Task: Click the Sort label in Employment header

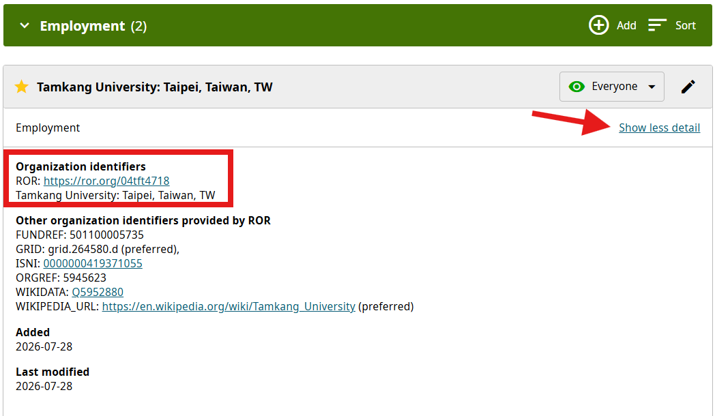Action: (x=686, y=25)
